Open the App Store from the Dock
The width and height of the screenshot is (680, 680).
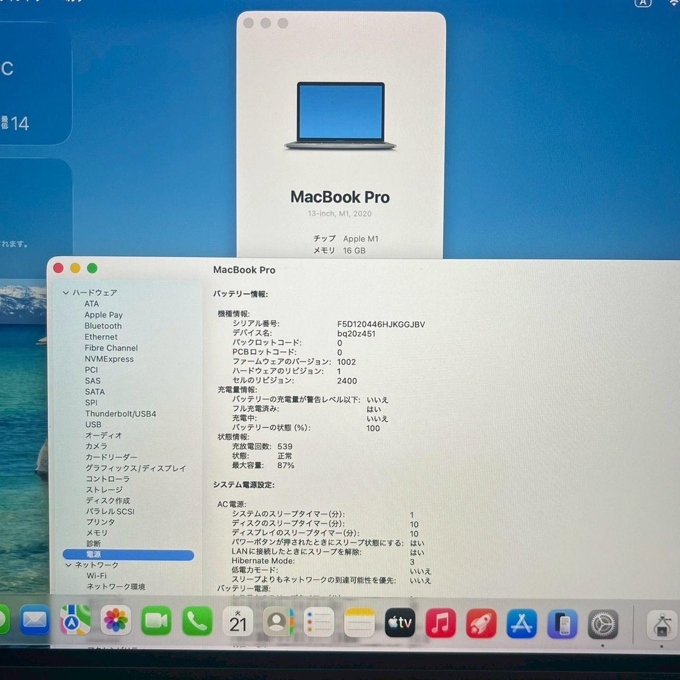[x=522, y=624]
